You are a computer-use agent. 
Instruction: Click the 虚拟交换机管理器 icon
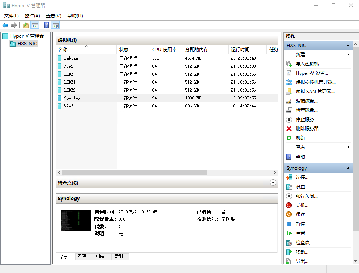289,82
